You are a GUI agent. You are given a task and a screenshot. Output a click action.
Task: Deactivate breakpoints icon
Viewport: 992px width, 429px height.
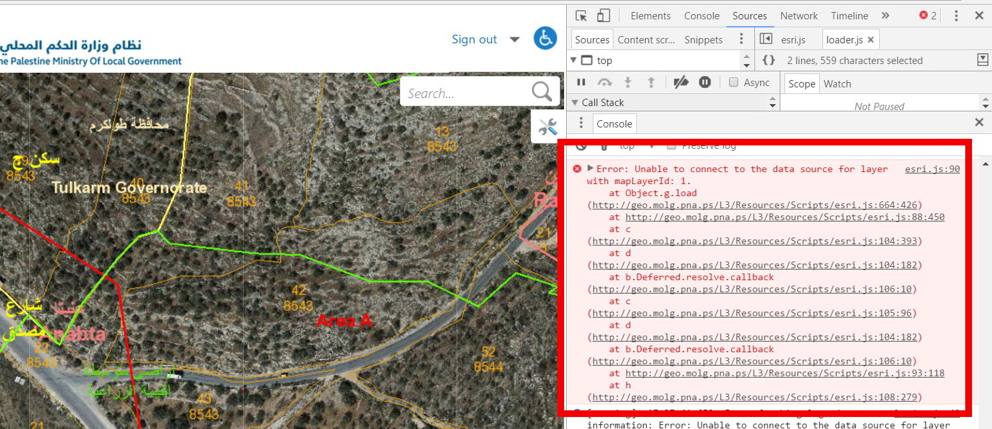pyautogui.click(x=681, y=83)
